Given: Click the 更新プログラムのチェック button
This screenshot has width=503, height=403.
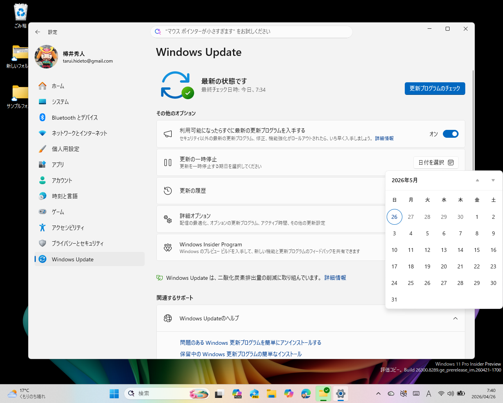Looking at the screenshot, I should (435, 89).
